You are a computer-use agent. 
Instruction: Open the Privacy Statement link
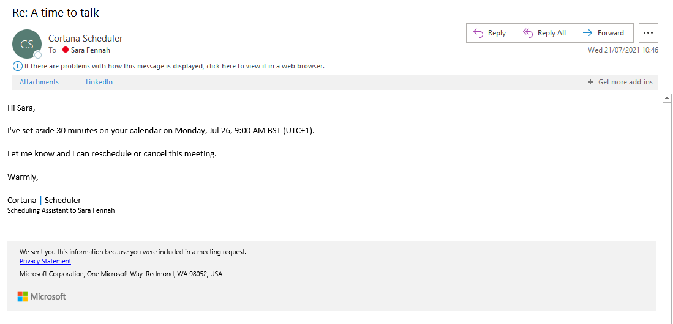45,261
